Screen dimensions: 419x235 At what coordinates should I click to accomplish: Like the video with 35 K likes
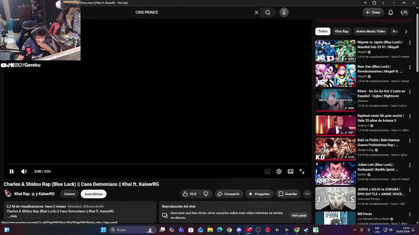click(190, 194)
